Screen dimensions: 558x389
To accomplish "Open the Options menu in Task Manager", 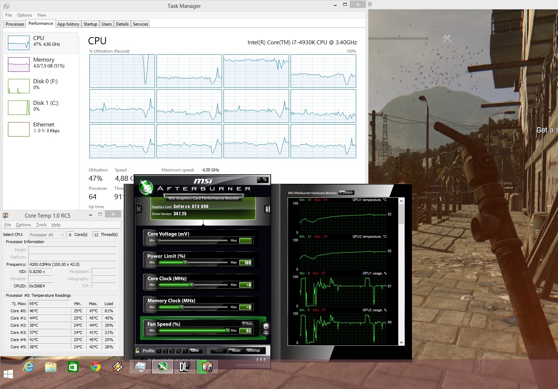I will click(25, 15).
